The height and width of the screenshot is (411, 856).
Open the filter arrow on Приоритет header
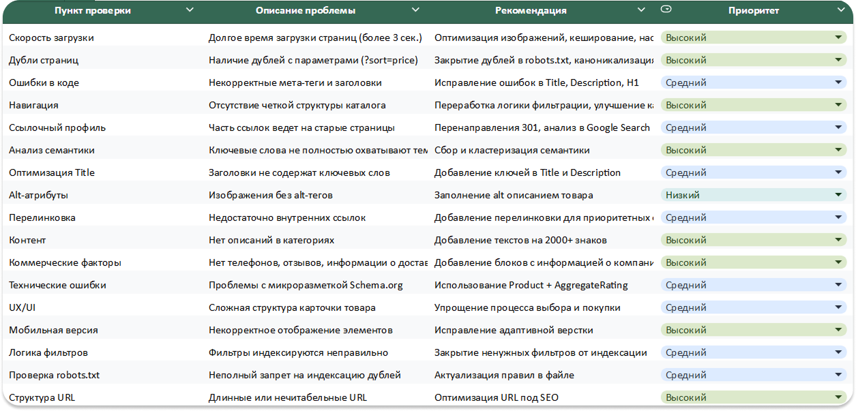(x=841, y=10)
